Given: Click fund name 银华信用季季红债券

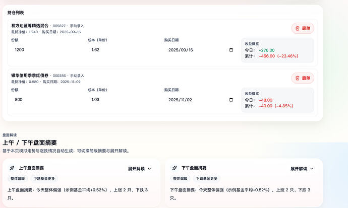Looking at the screenshot, I should pos(30,76).
